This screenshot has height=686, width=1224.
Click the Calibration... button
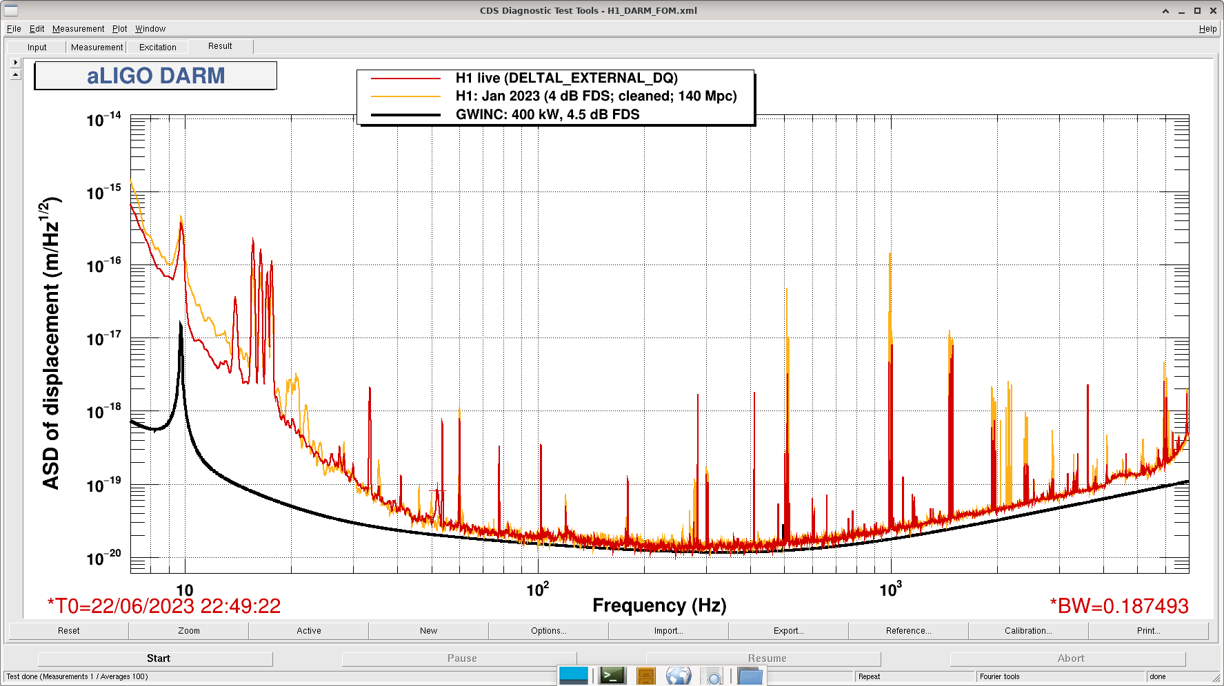[x=1027, y=630]
